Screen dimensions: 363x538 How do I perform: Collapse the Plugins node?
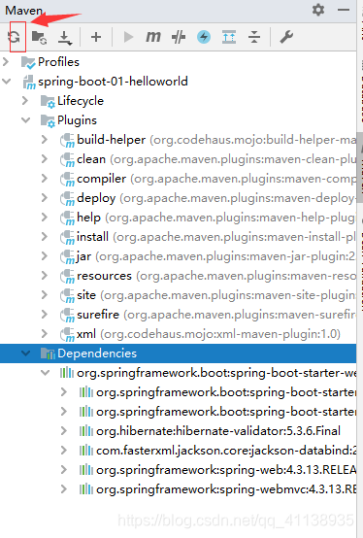[x=25, y=120]
